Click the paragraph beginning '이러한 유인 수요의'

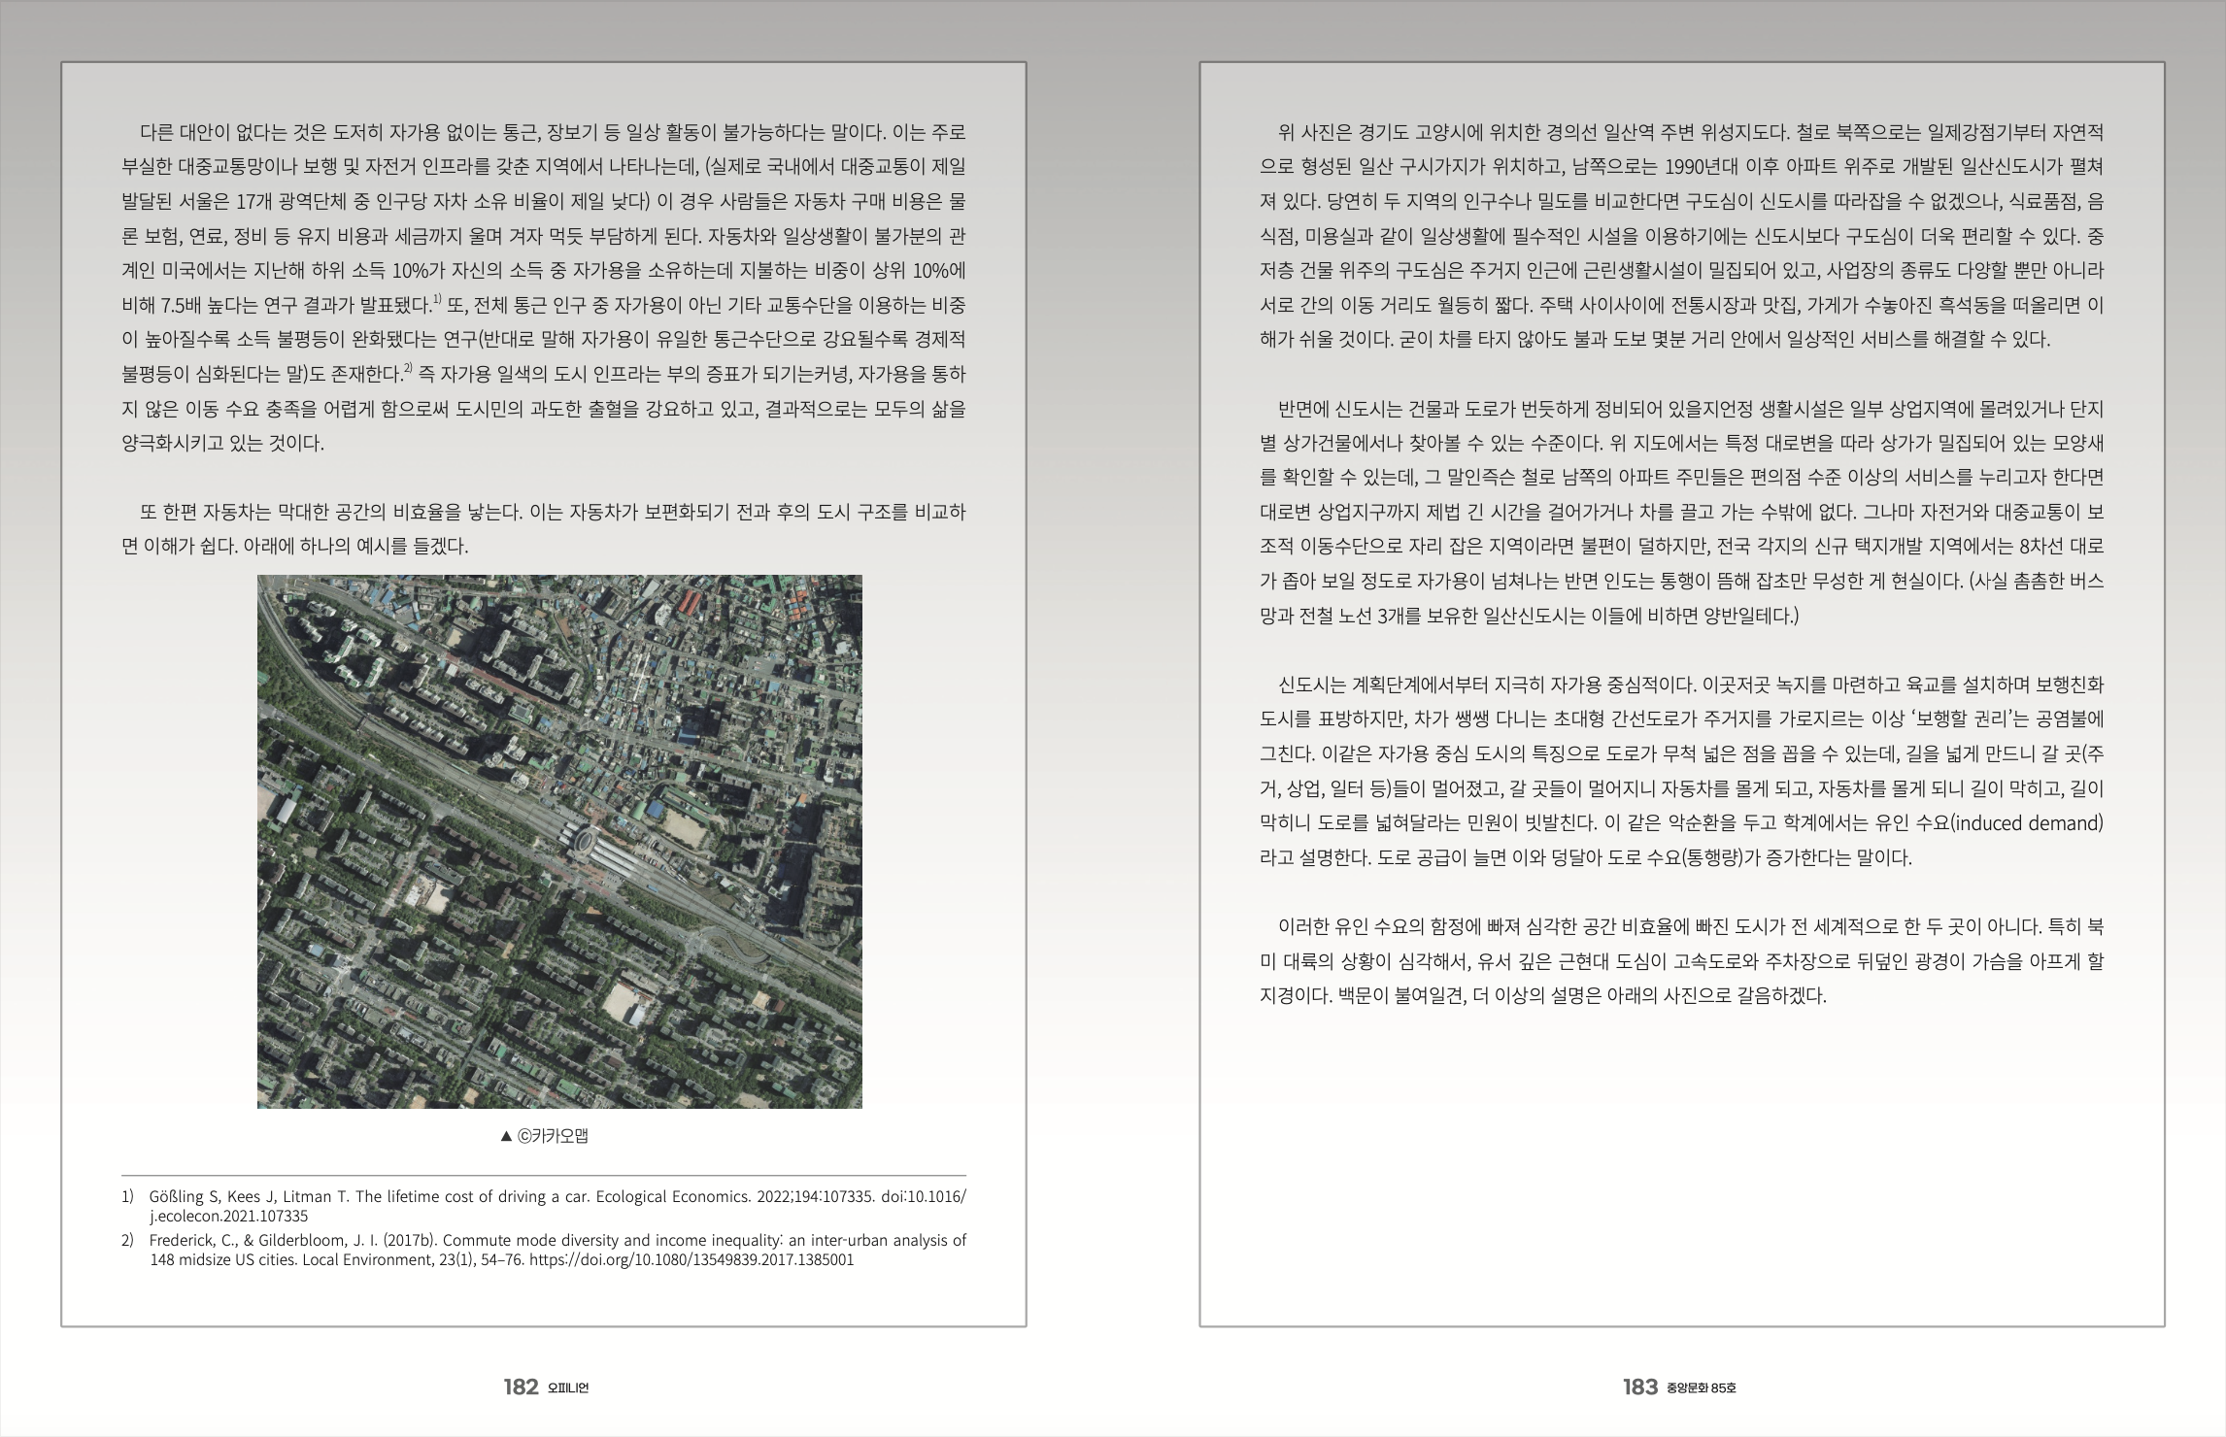click(1680, 961)
